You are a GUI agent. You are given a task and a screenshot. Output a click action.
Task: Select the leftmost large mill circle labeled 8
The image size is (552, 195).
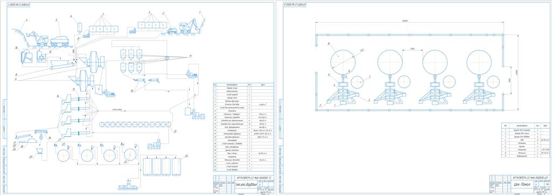coord(343,61)
